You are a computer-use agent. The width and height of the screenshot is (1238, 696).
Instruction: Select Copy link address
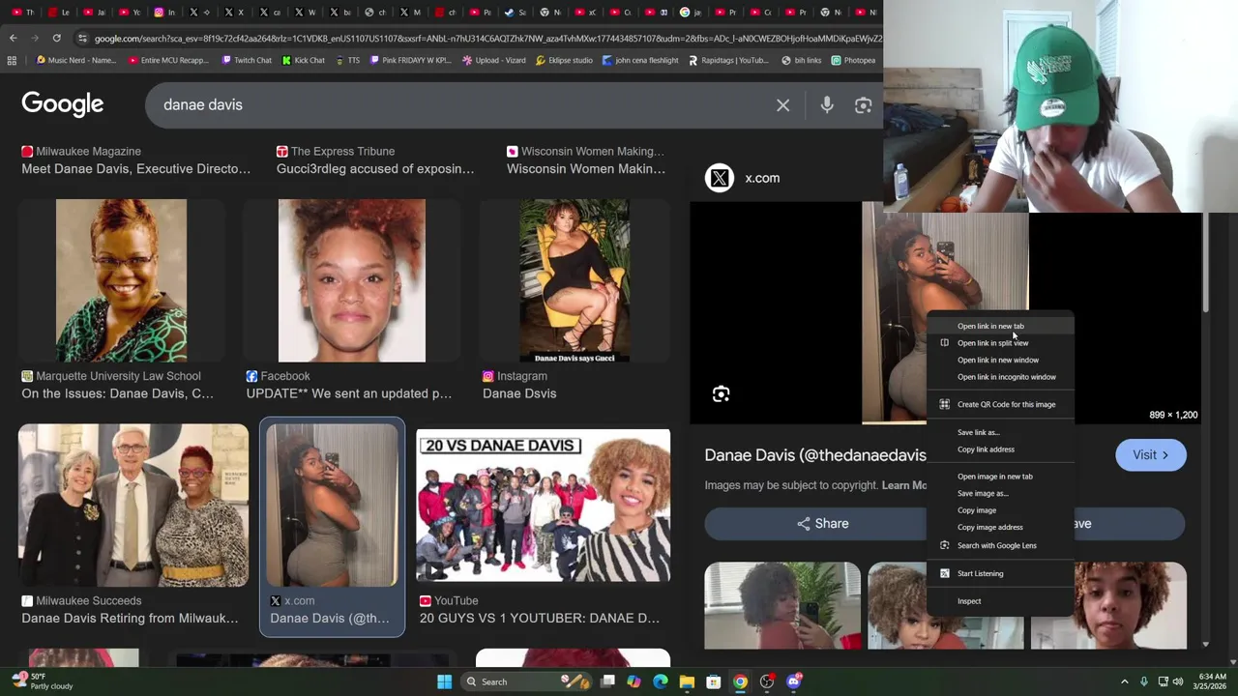1000,449
